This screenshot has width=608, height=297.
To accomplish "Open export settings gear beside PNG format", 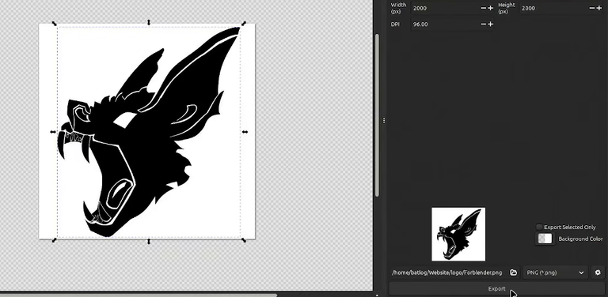I will coord(598,273).
